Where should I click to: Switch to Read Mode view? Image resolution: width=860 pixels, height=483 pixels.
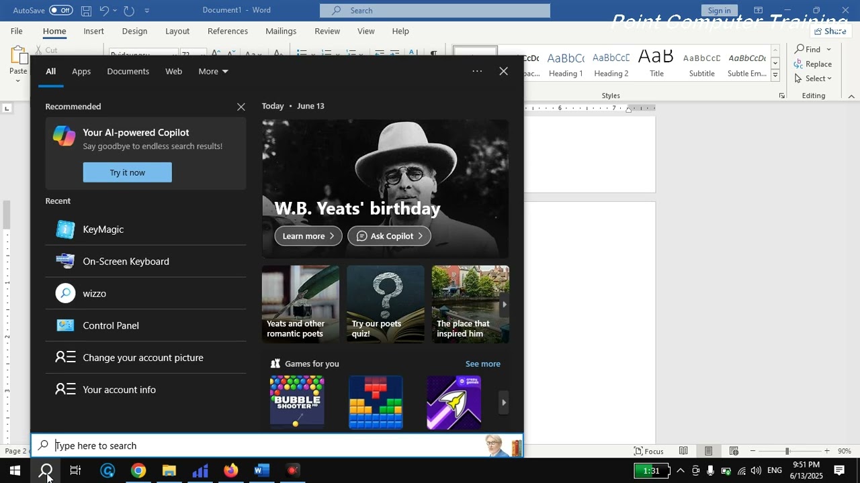click(683, 451)
